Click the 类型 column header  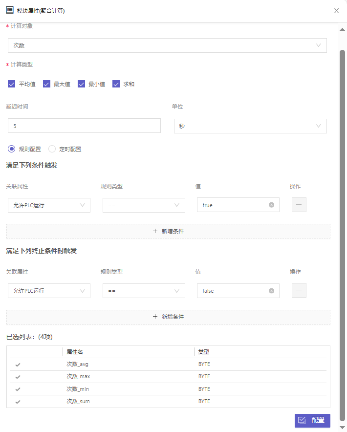[x=204, y=352]
